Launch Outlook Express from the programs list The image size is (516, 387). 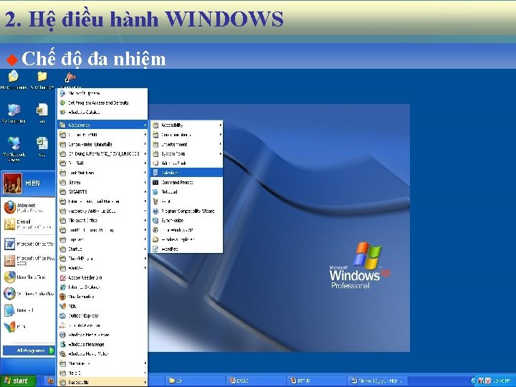[102, 315]
